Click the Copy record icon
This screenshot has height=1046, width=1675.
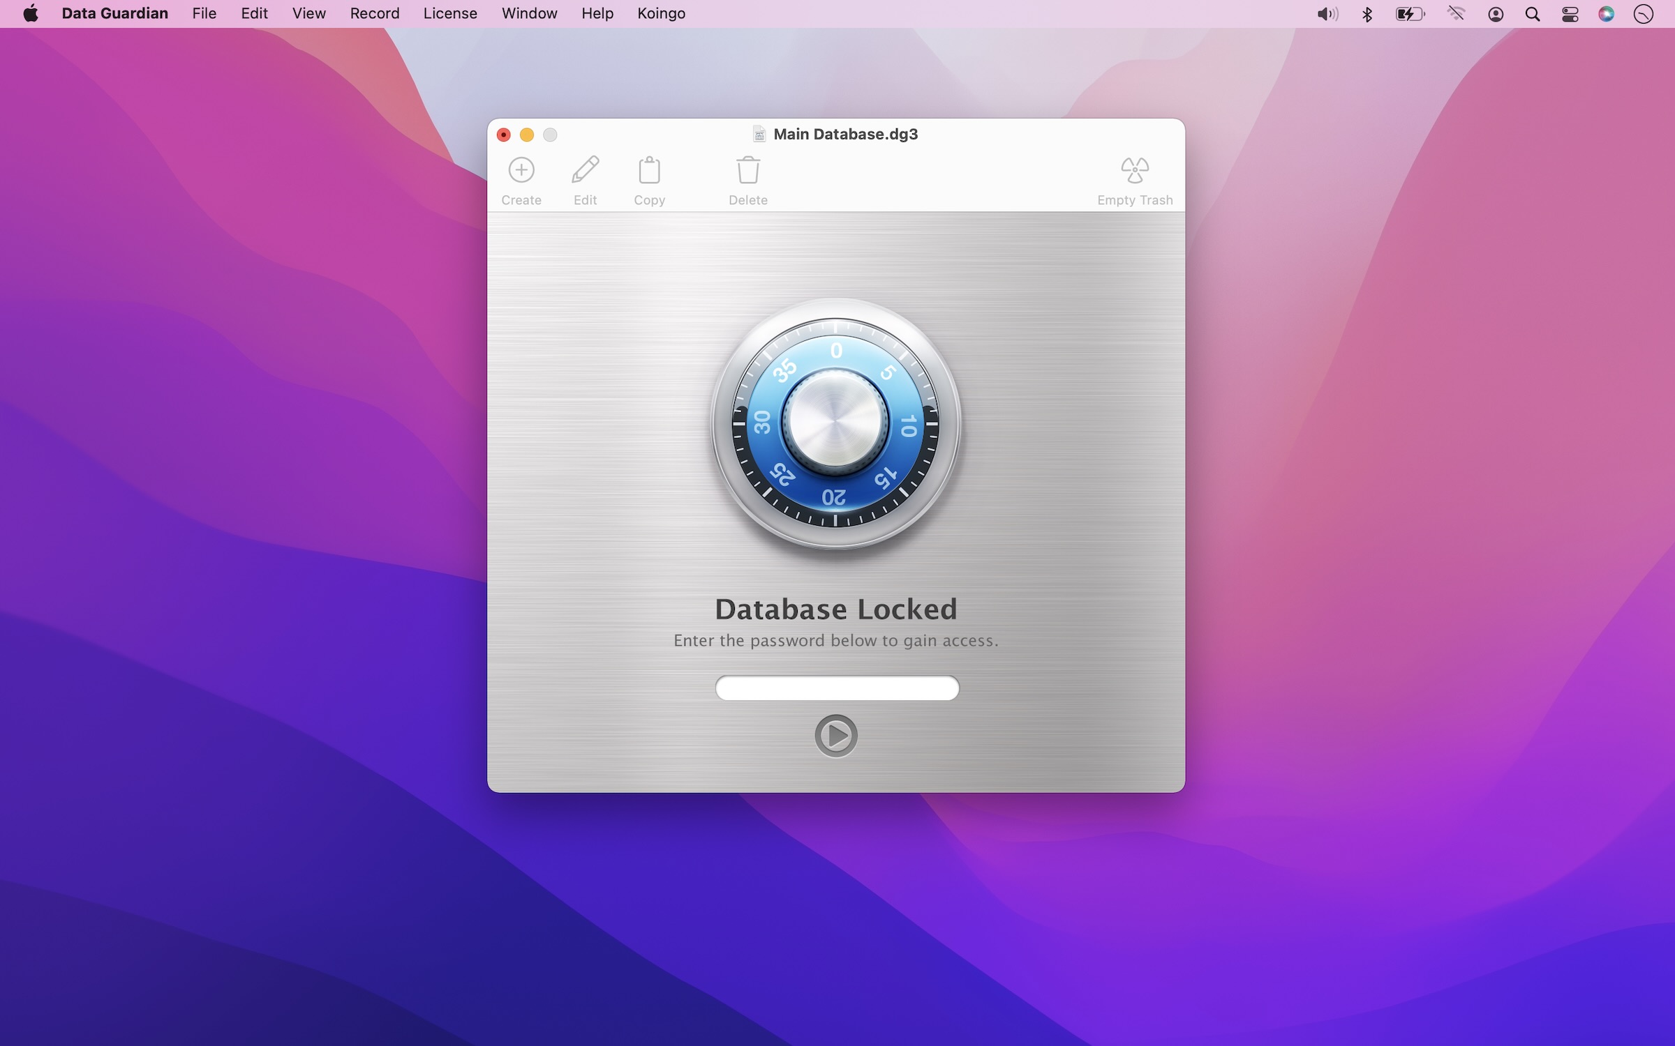pos(650,169)
